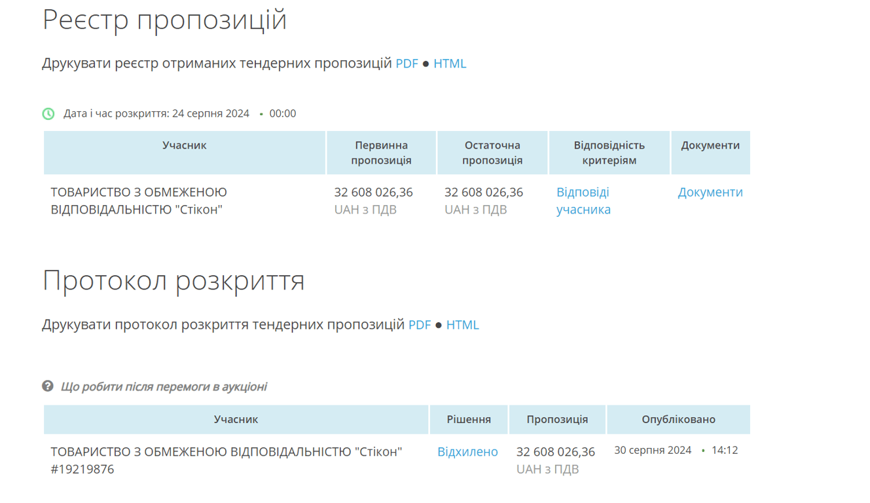Open HTML version of the proposals registry

(x=450, y=64)
